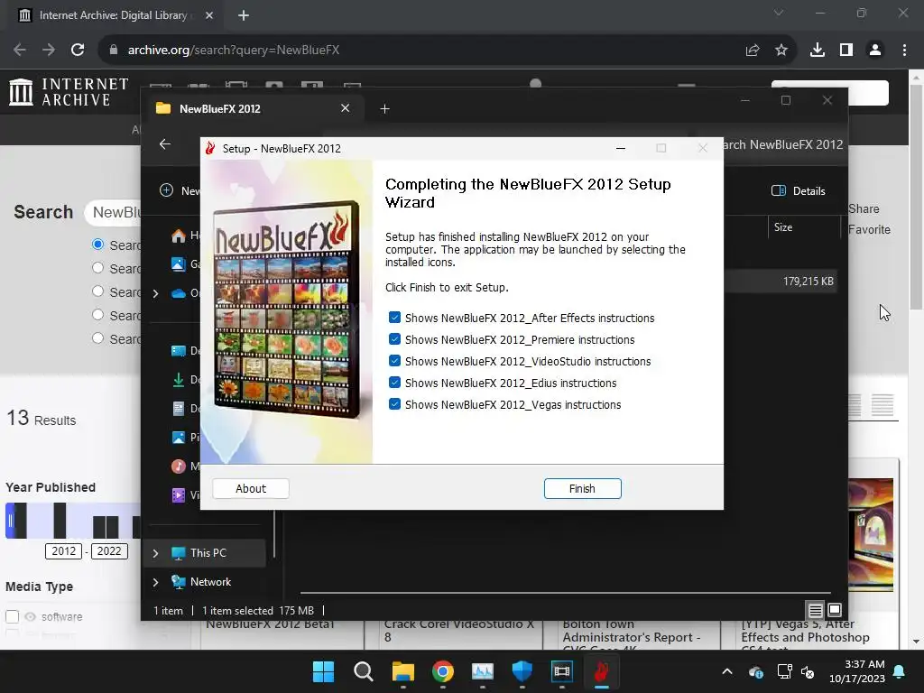924x693 pixels.
Task: Click the Year Published histogram slider handle
Action: click(x=10, y=521)
